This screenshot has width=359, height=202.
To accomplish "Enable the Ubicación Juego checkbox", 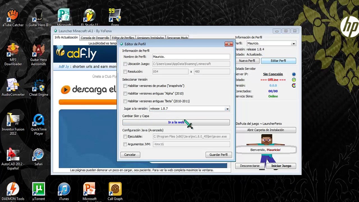I will (125, 64).
